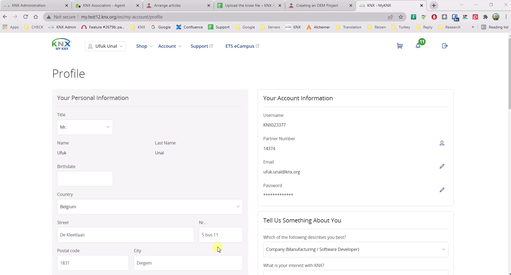Open the Chrome three-dot menu
This screenshot has width=511, height=275.
(506, 17)
